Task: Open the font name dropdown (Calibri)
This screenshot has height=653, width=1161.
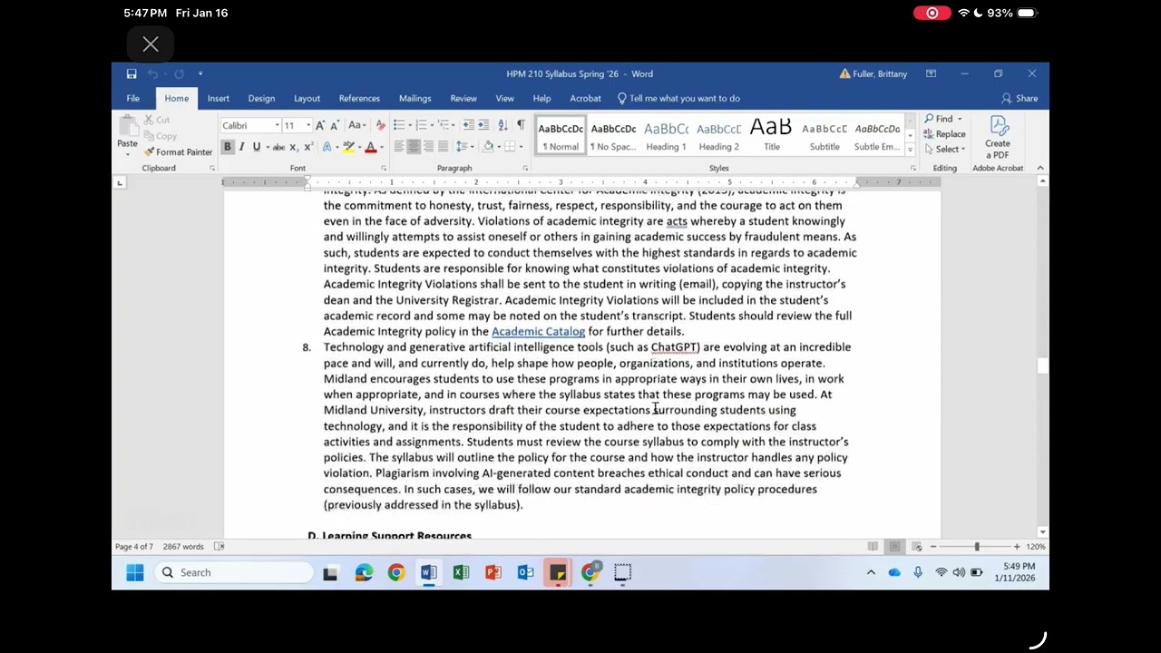Action: pyautogui.click(x=276, y=125)
